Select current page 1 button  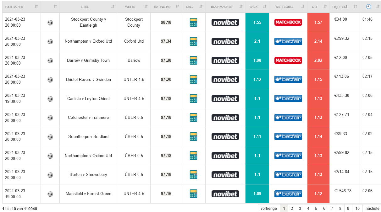point(284,208)
